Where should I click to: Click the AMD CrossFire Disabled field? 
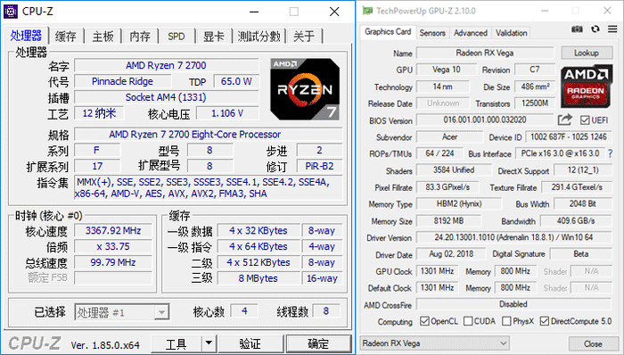tap(513, 304)
